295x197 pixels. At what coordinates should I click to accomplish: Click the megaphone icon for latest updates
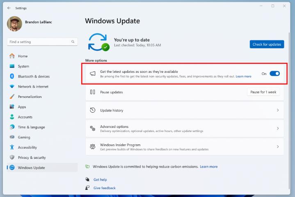tap(93, 74)
